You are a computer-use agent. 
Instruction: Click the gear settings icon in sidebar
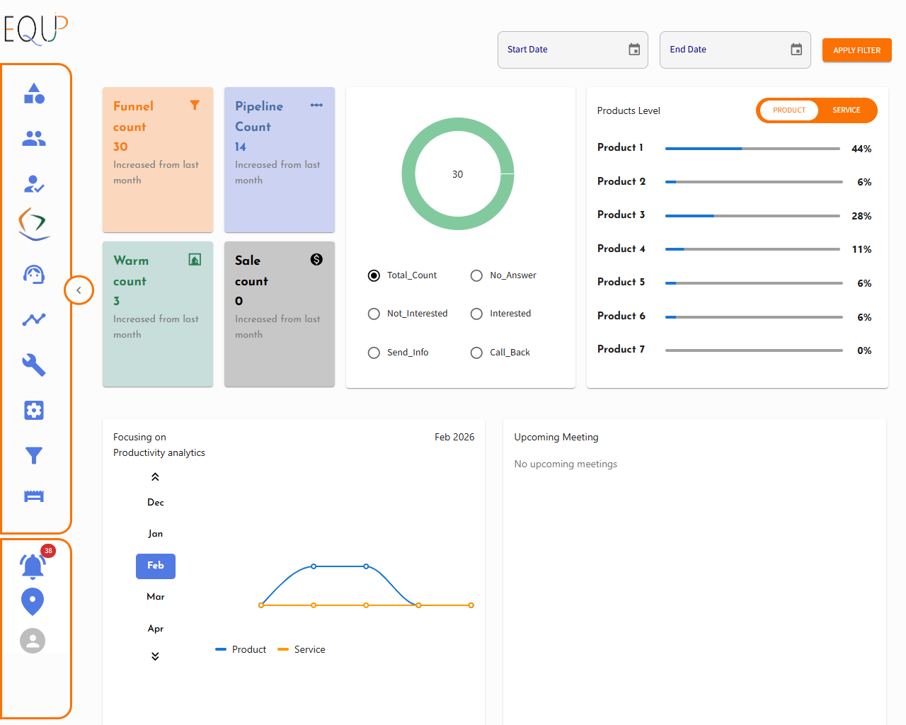[x=34, y=411]
